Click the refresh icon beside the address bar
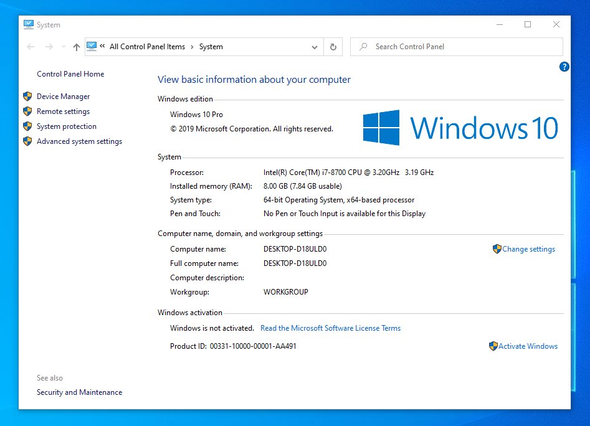Screen dimensions: 590x426 point(333,47)
